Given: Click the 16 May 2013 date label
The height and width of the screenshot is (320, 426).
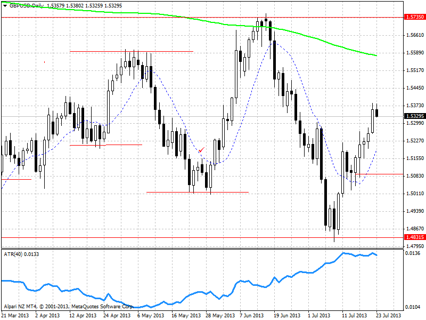Looking at the screenshot, I should coord(186,316).
